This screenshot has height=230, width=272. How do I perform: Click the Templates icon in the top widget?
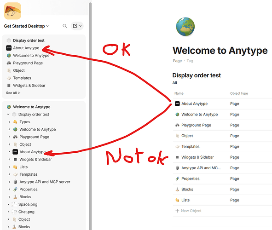point(9,78)
